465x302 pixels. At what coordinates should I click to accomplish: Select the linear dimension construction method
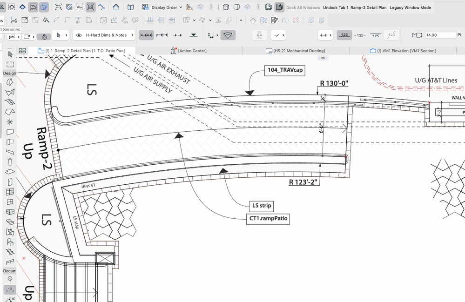pyautogui.click(x=146, y=35)
